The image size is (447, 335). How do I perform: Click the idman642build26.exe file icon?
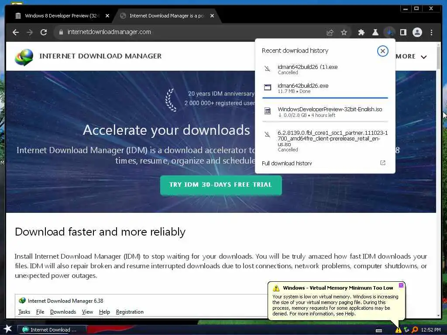(268, 87)
